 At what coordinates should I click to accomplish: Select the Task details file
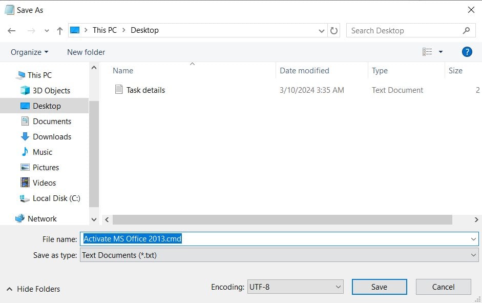pos(145,90)
